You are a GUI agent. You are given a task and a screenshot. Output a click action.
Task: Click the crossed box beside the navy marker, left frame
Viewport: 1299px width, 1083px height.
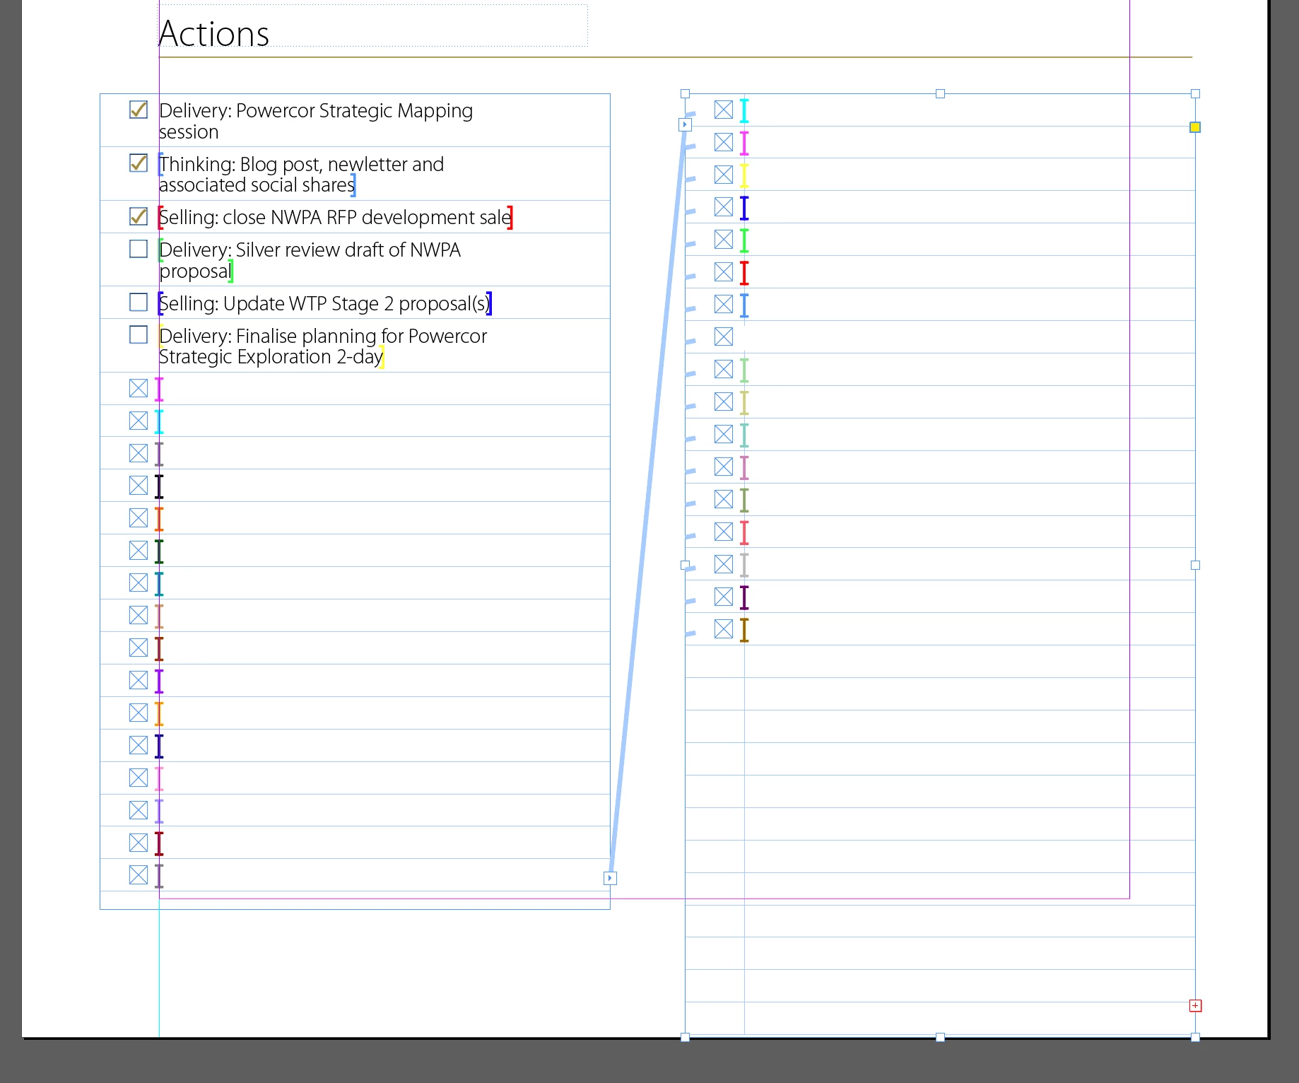coord(139,745)
